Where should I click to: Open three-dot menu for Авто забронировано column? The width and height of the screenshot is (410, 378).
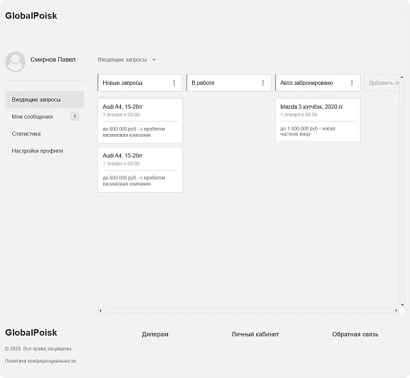(x=351, y=83)
